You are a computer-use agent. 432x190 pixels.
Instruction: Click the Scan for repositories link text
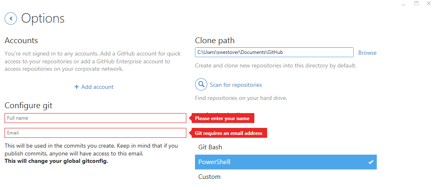(x=236, y=85)
